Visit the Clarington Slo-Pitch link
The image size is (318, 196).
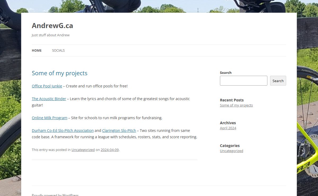119,131
